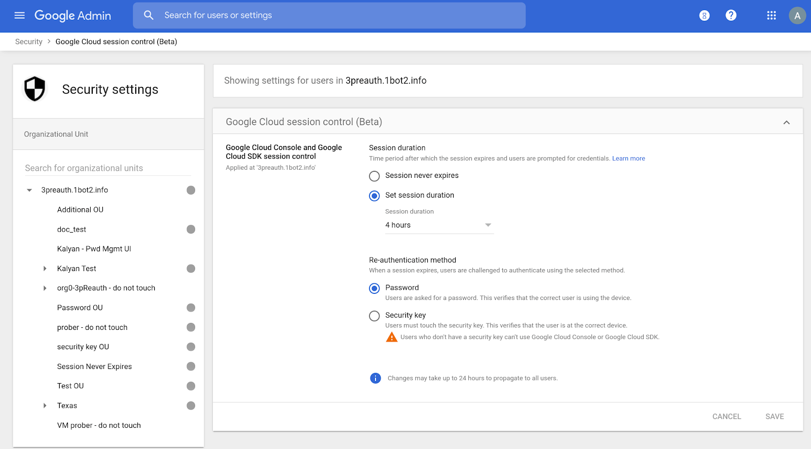Select Session never expires option
The width and height of the screenshot is (811, 449).
[375, 176]
